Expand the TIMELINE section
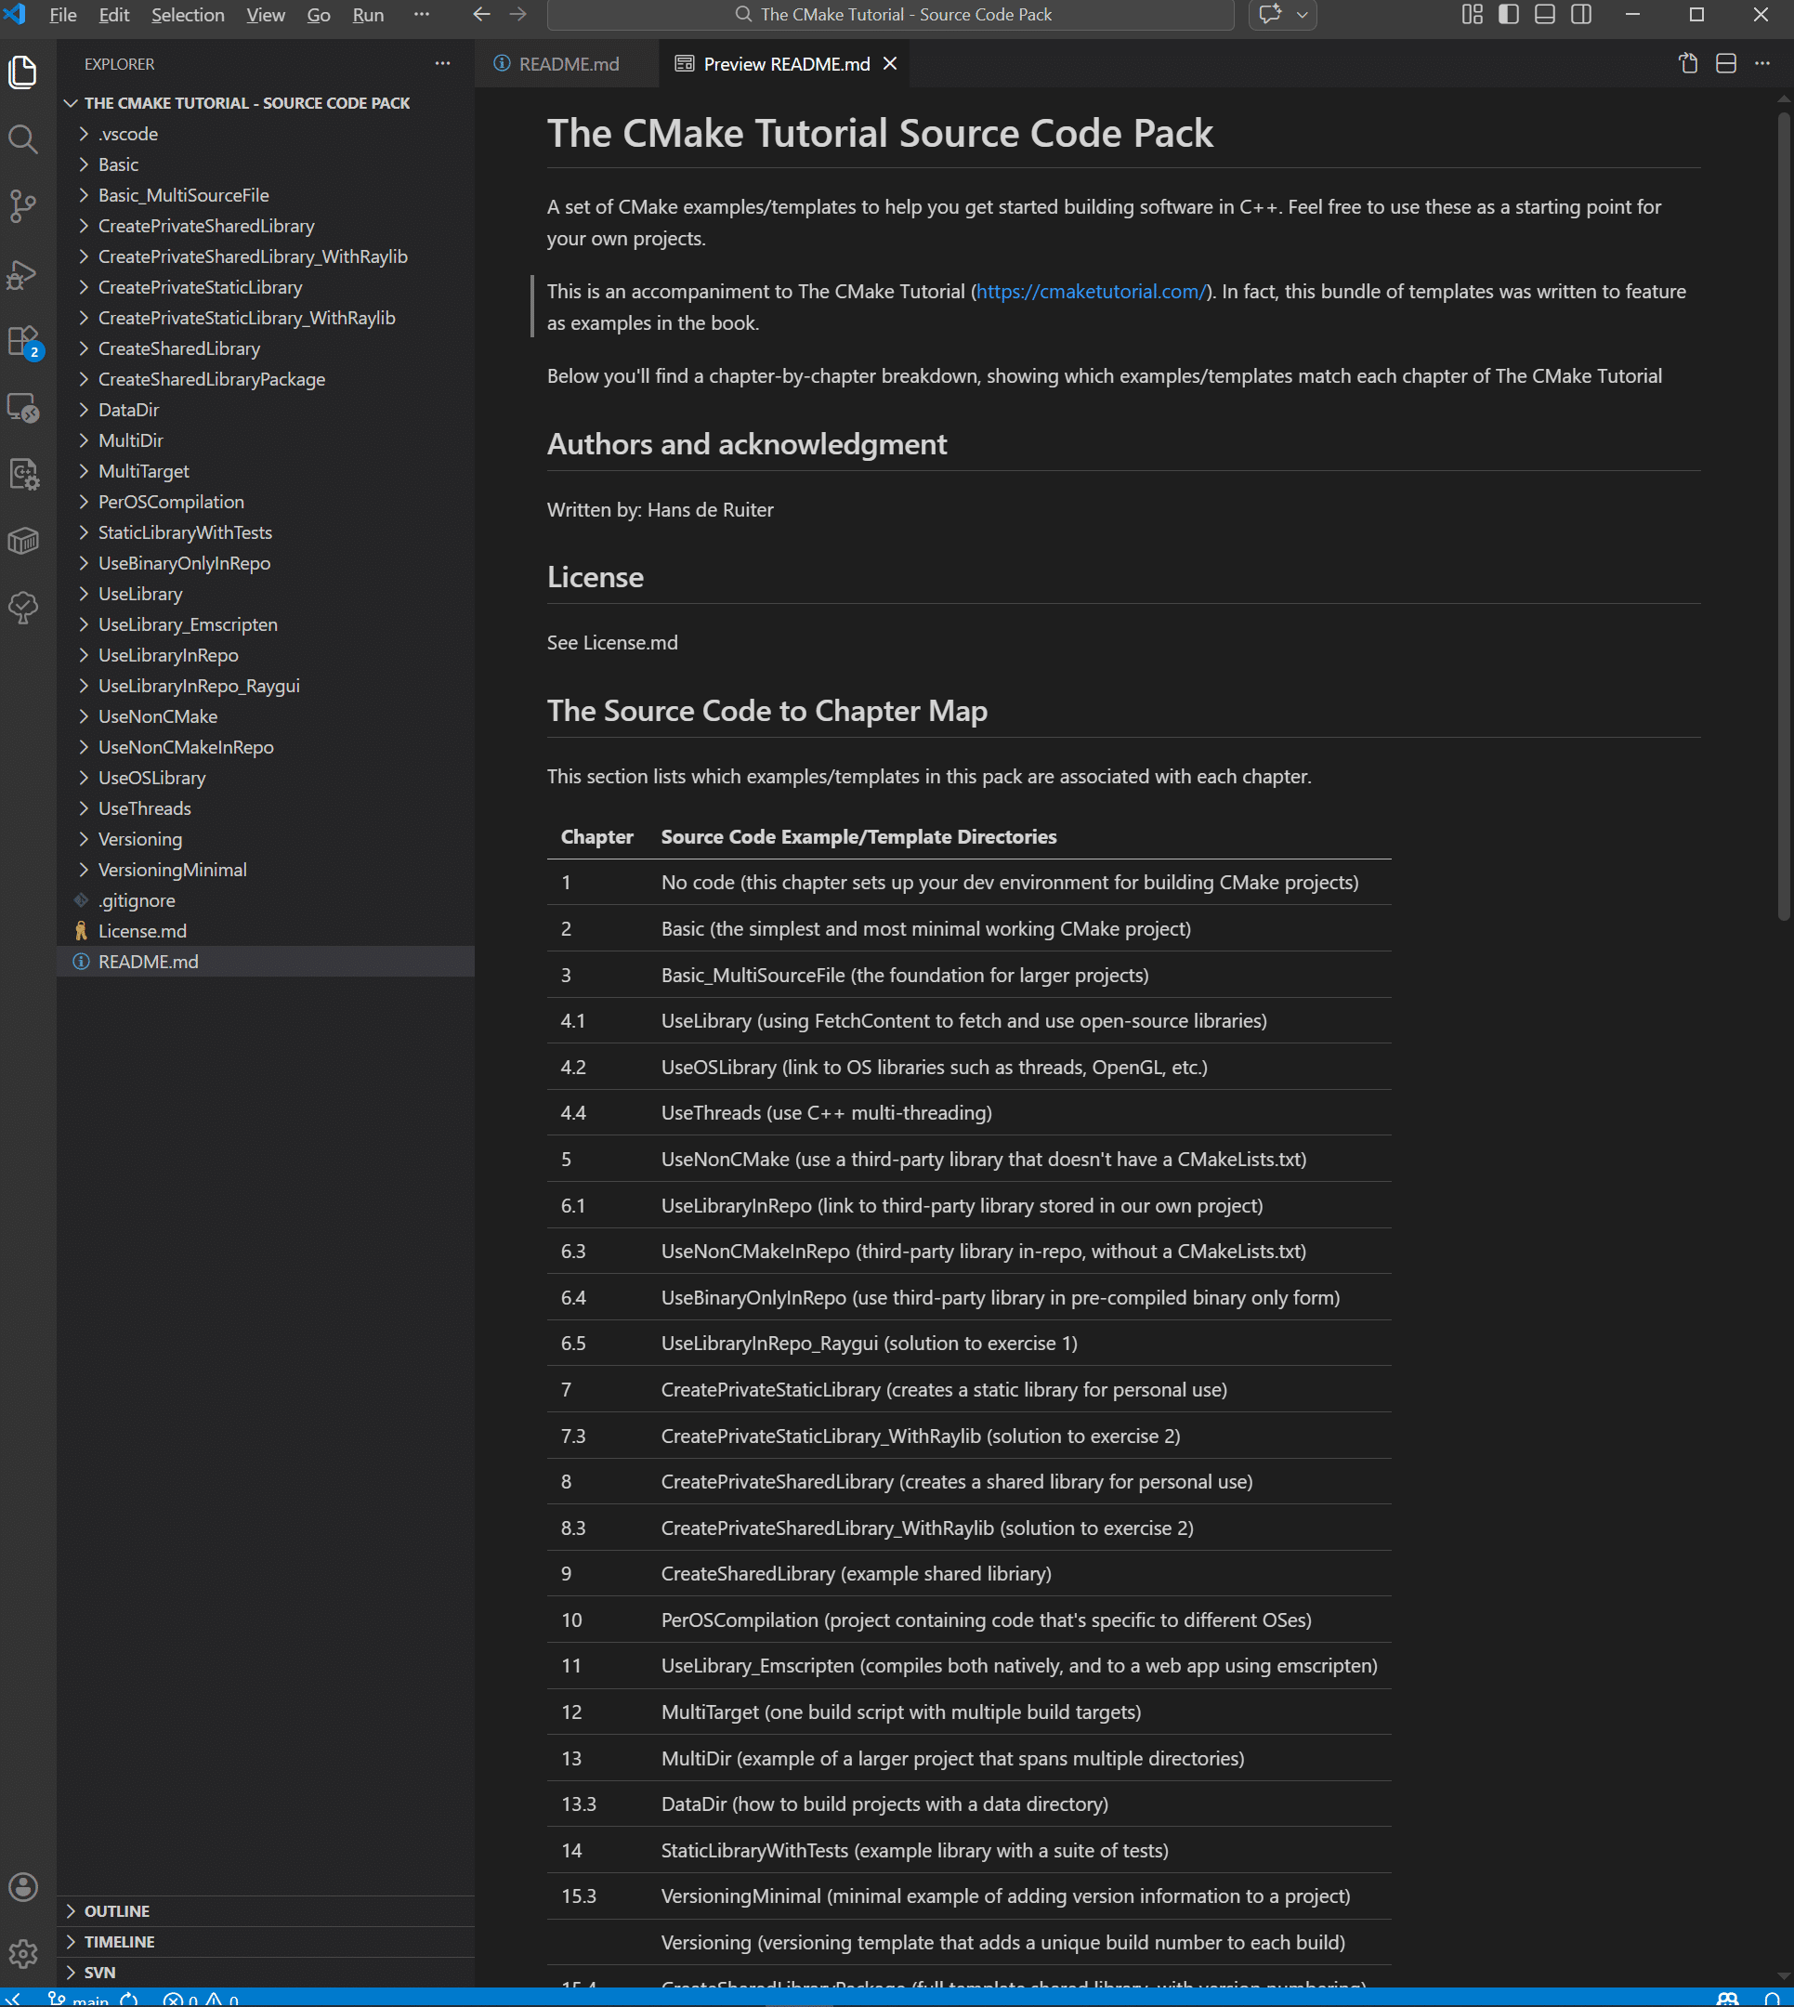The image size is (1794, 2007). tap(118, 1941)
